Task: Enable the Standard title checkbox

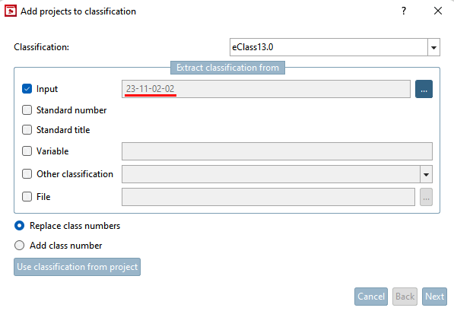Action: 27,130
